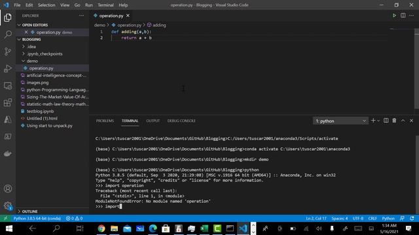
Task: Open the Azure view in activity bar
Action: click(8, 119)
